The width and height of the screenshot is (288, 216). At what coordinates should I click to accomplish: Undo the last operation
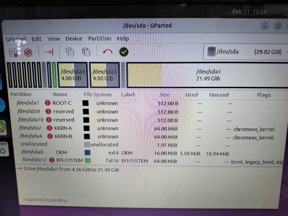pos(108,52)
